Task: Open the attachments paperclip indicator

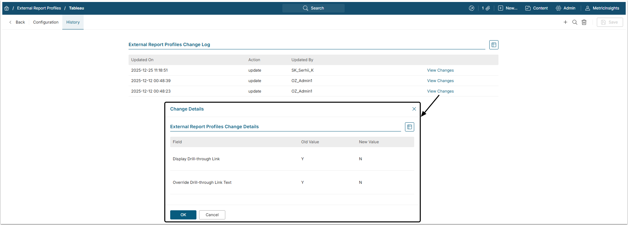Action: coord(486,8)
